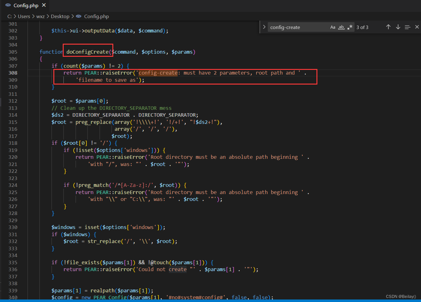Image resolution: width=421 pixels, height=302 pixels.
Task: Click 'preg_replace' on line 315
Action: (93, 122)
